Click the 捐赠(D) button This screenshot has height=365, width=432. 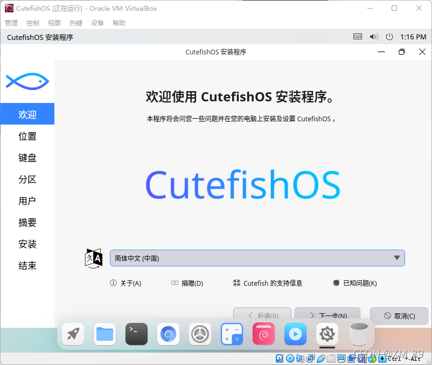tap(187, 283)
